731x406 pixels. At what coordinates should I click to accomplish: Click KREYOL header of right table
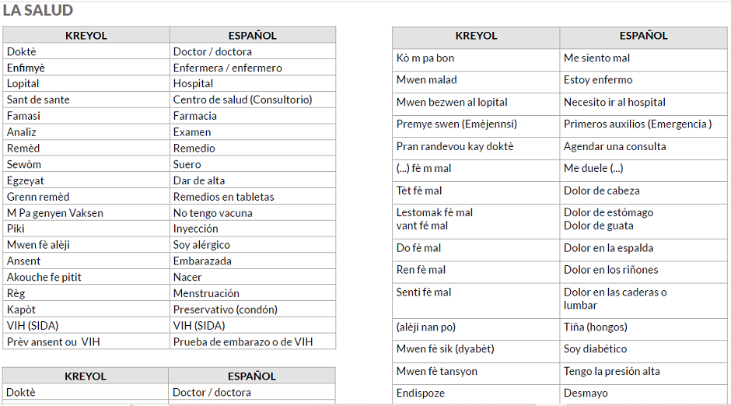click(476, 36)
